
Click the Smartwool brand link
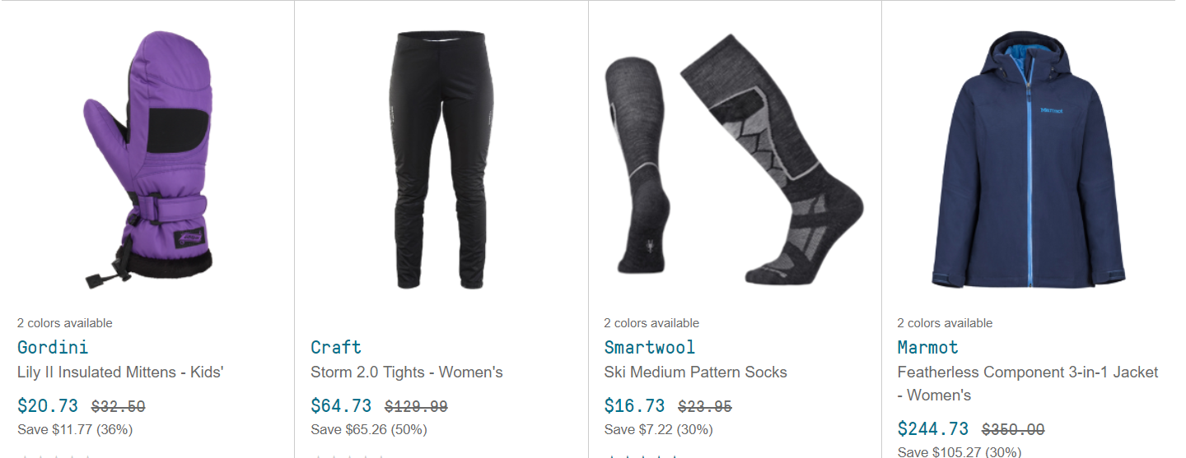tap(650, 347)
